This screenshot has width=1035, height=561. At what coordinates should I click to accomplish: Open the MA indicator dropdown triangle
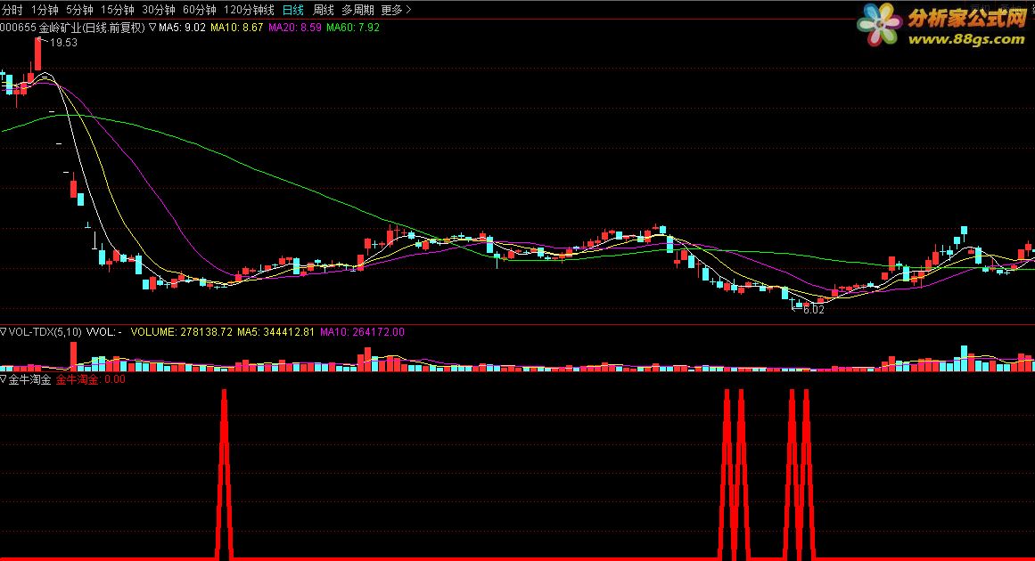[x=152, y=28]
